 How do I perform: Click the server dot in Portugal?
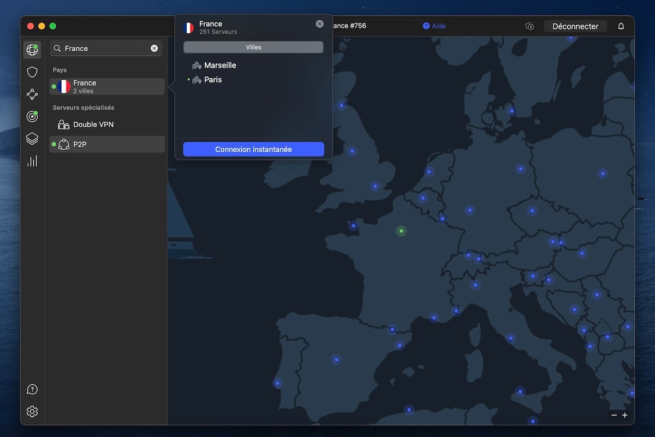coord(278,384)
